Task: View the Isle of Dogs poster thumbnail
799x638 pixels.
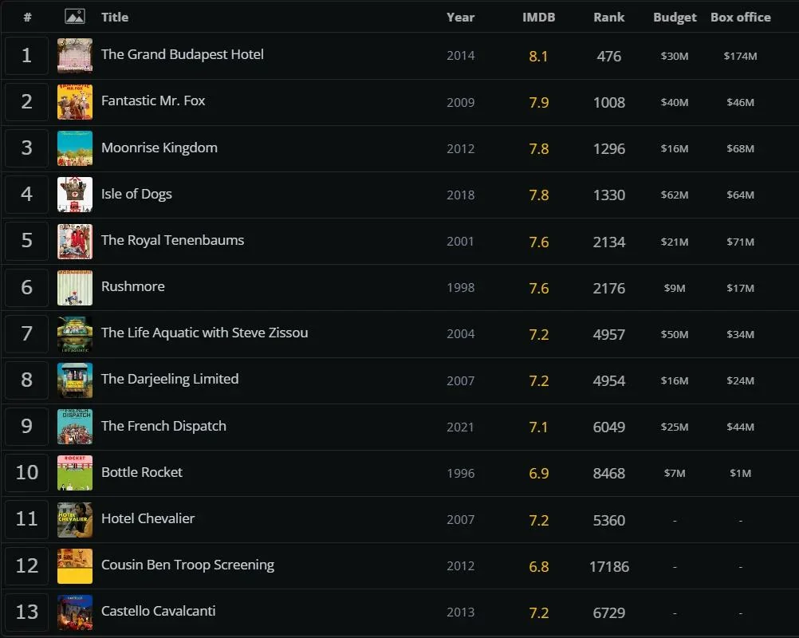Action: [74, 194]
